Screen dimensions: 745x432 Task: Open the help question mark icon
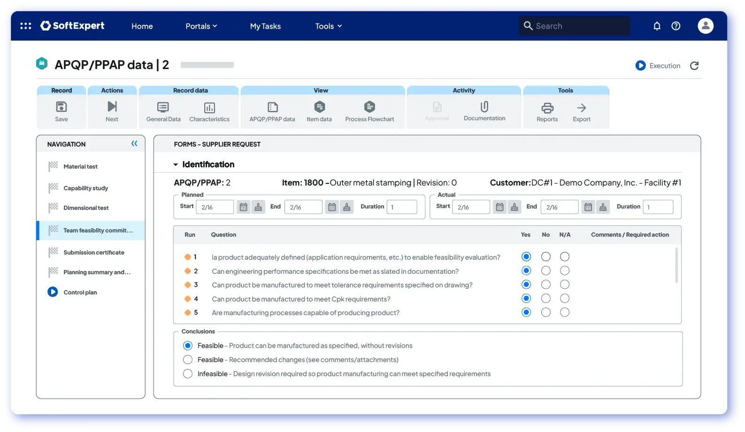pos(676,26)
